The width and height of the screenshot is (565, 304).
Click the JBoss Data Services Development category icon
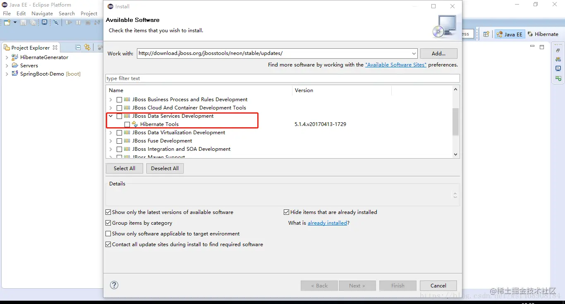127,116
